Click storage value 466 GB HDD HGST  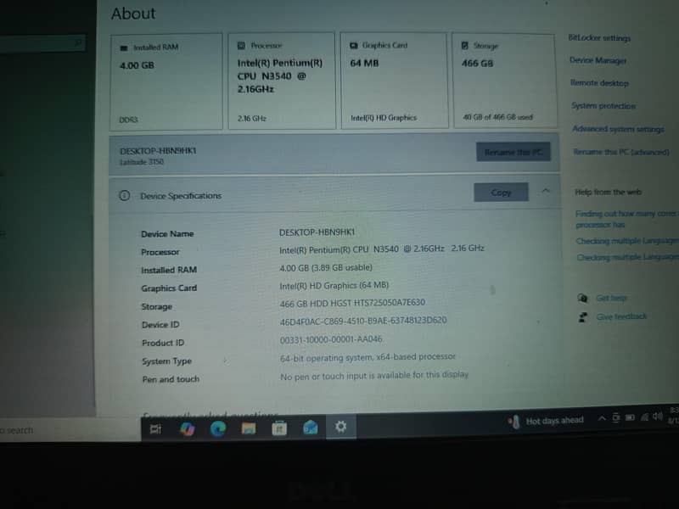(352, 303)
